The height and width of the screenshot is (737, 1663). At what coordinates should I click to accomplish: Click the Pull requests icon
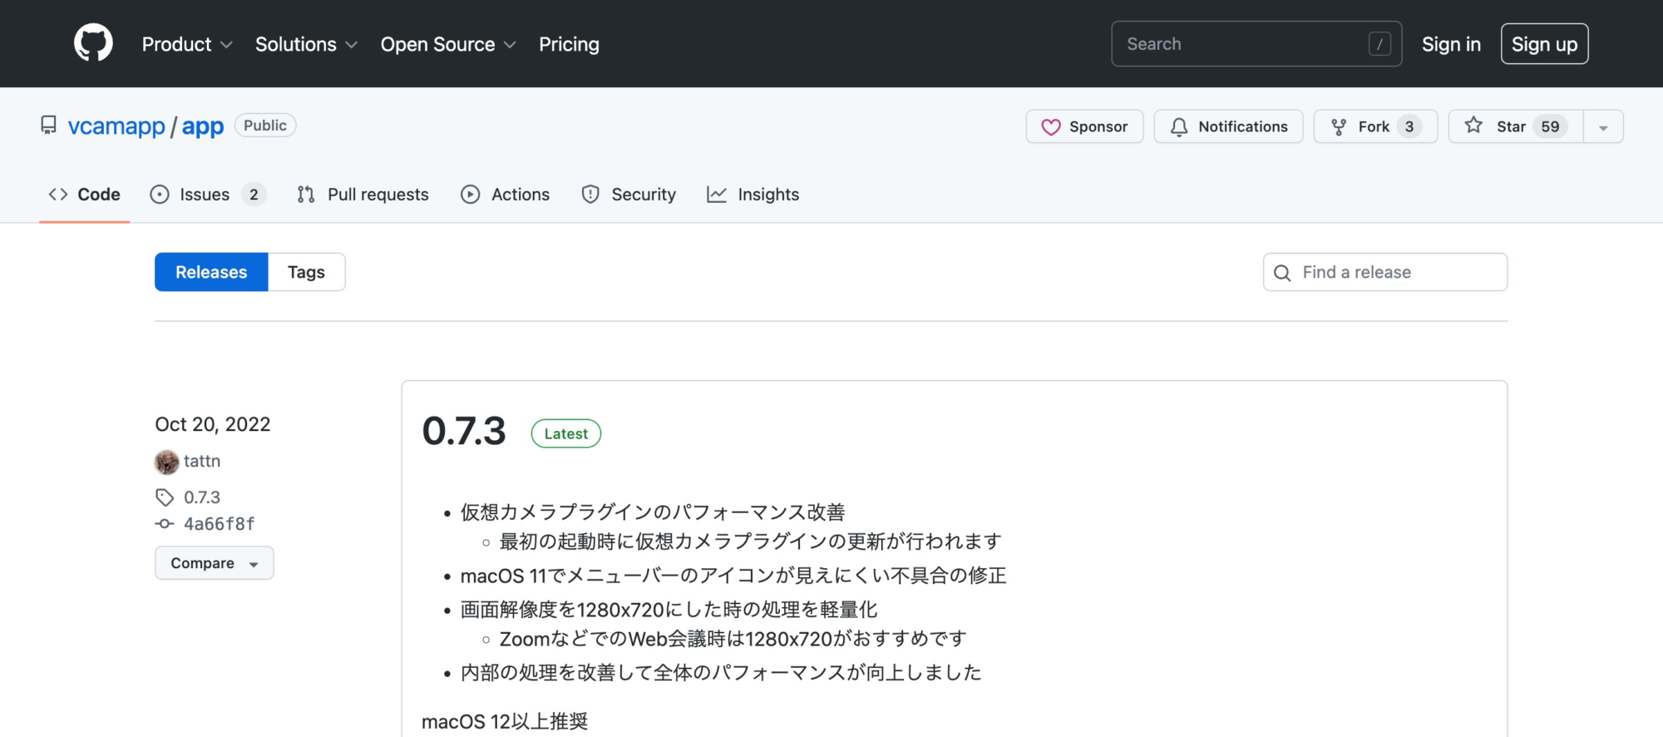coord(306,195)
